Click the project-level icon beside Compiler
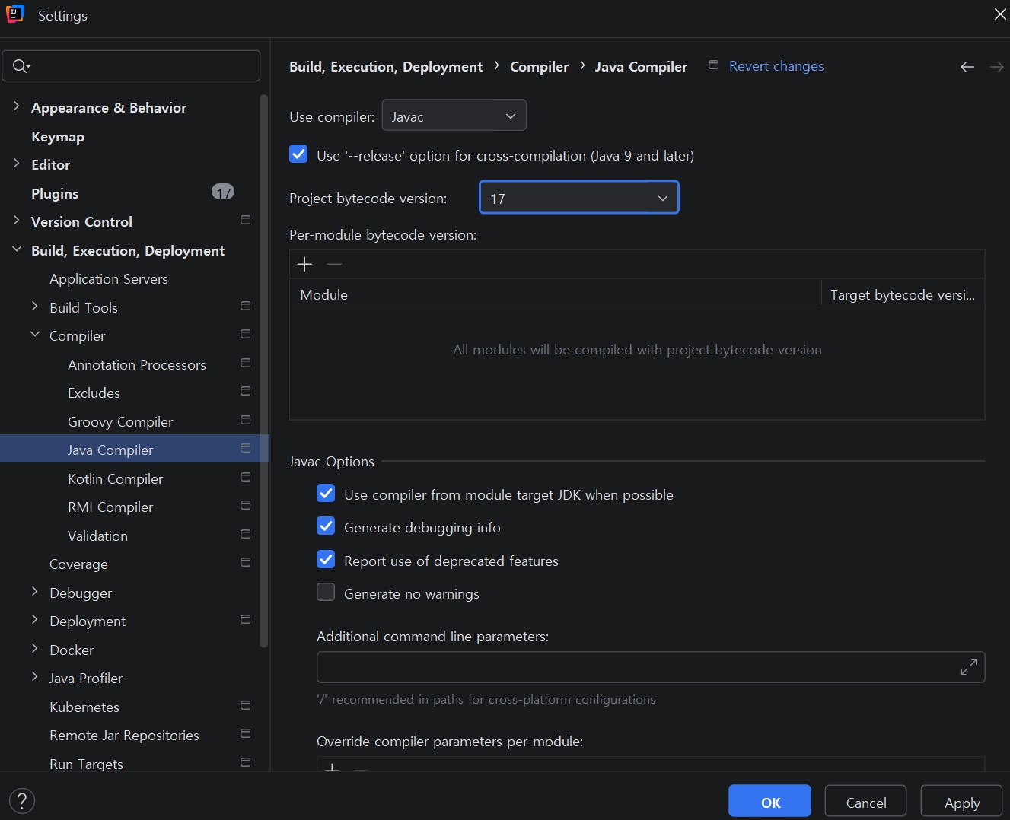This screenshot has width=1010, height=820. point(245,335)
